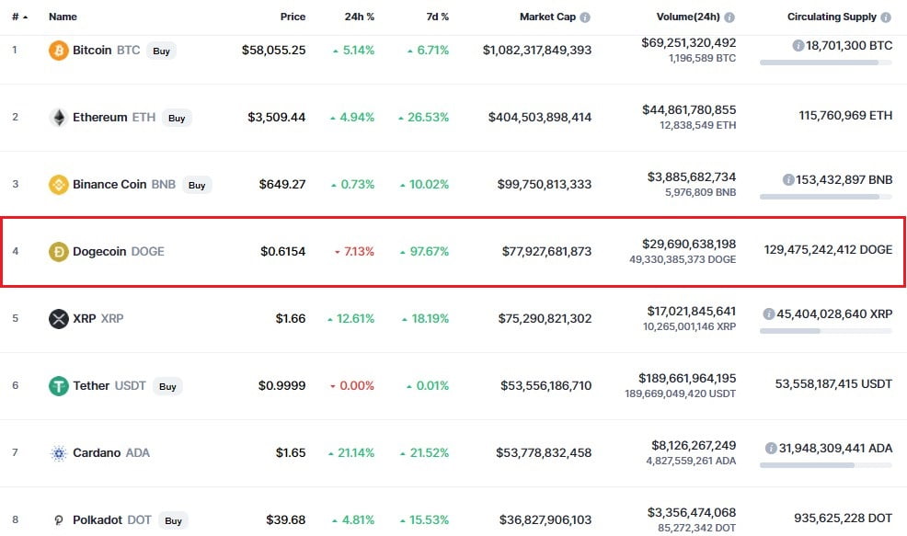This screenshot has width=907, height=536.
Task: Click Polkadot supply 935,625,228 DOT
Action: 844,518
